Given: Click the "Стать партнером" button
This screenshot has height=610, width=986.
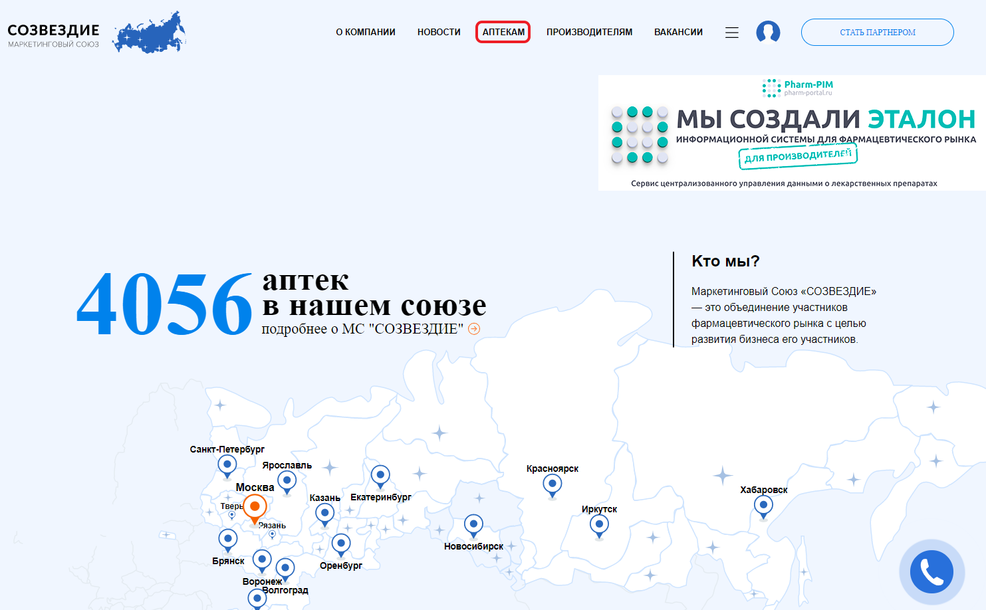Looking at the screenshot, I should click(x=878, y=32).
